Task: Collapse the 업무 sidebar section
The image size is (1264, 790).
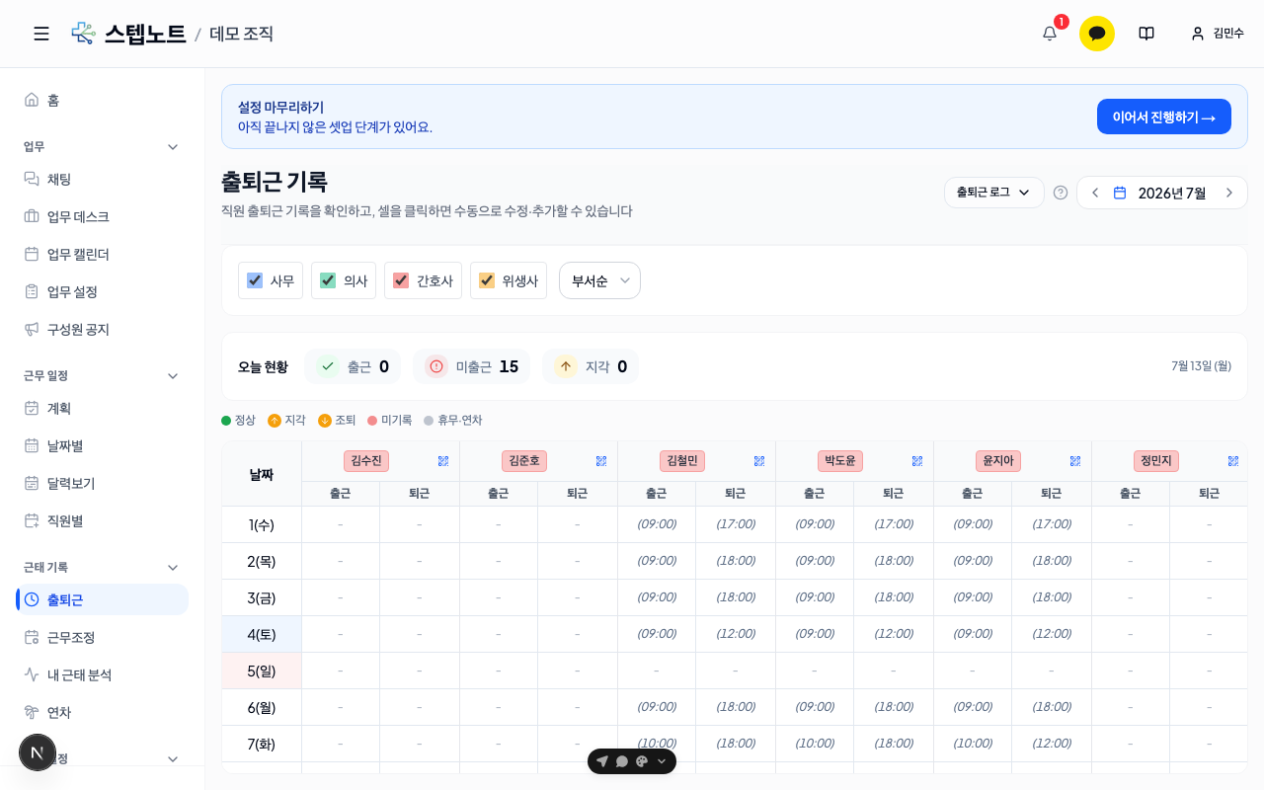Action: pos(173,147)
